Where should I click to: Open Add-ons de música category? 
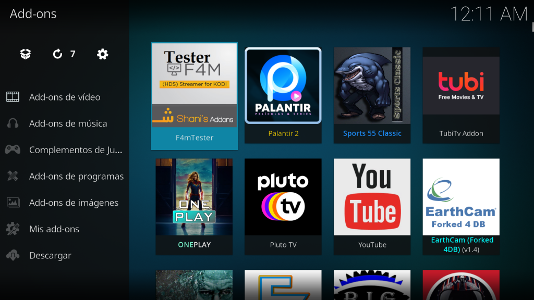tap(65, 123)
